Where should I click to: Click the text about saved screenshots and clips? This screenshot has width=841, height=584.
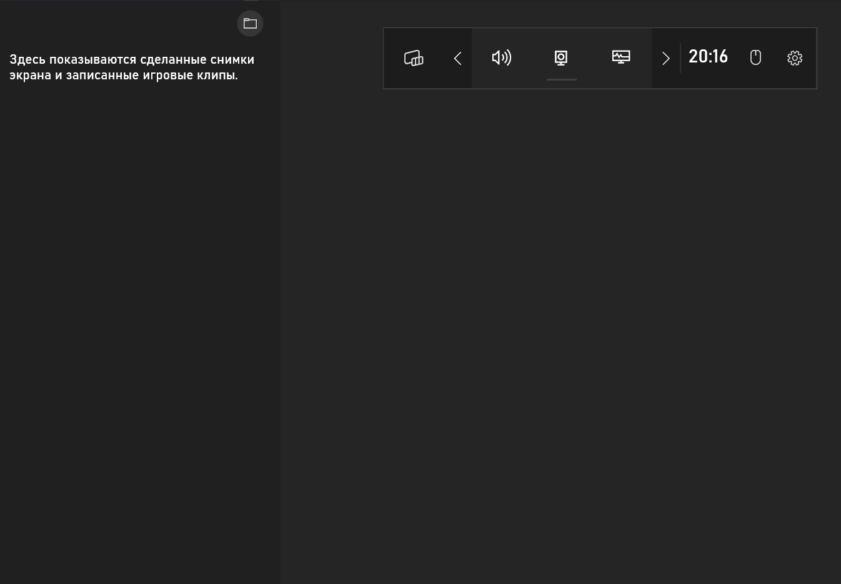point(132,67)
